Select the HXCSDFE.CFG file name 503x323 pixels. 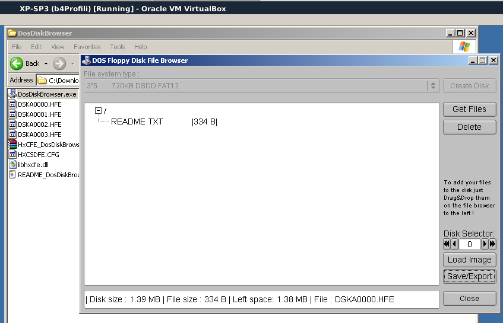[39, 155]
